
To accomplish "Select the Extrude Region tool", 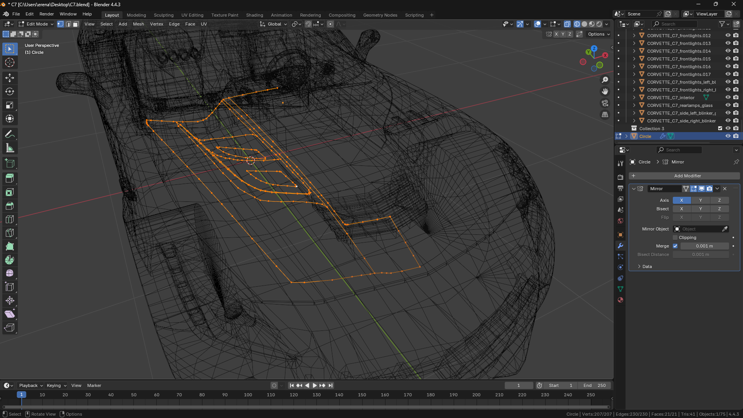I will pos(10,178).
